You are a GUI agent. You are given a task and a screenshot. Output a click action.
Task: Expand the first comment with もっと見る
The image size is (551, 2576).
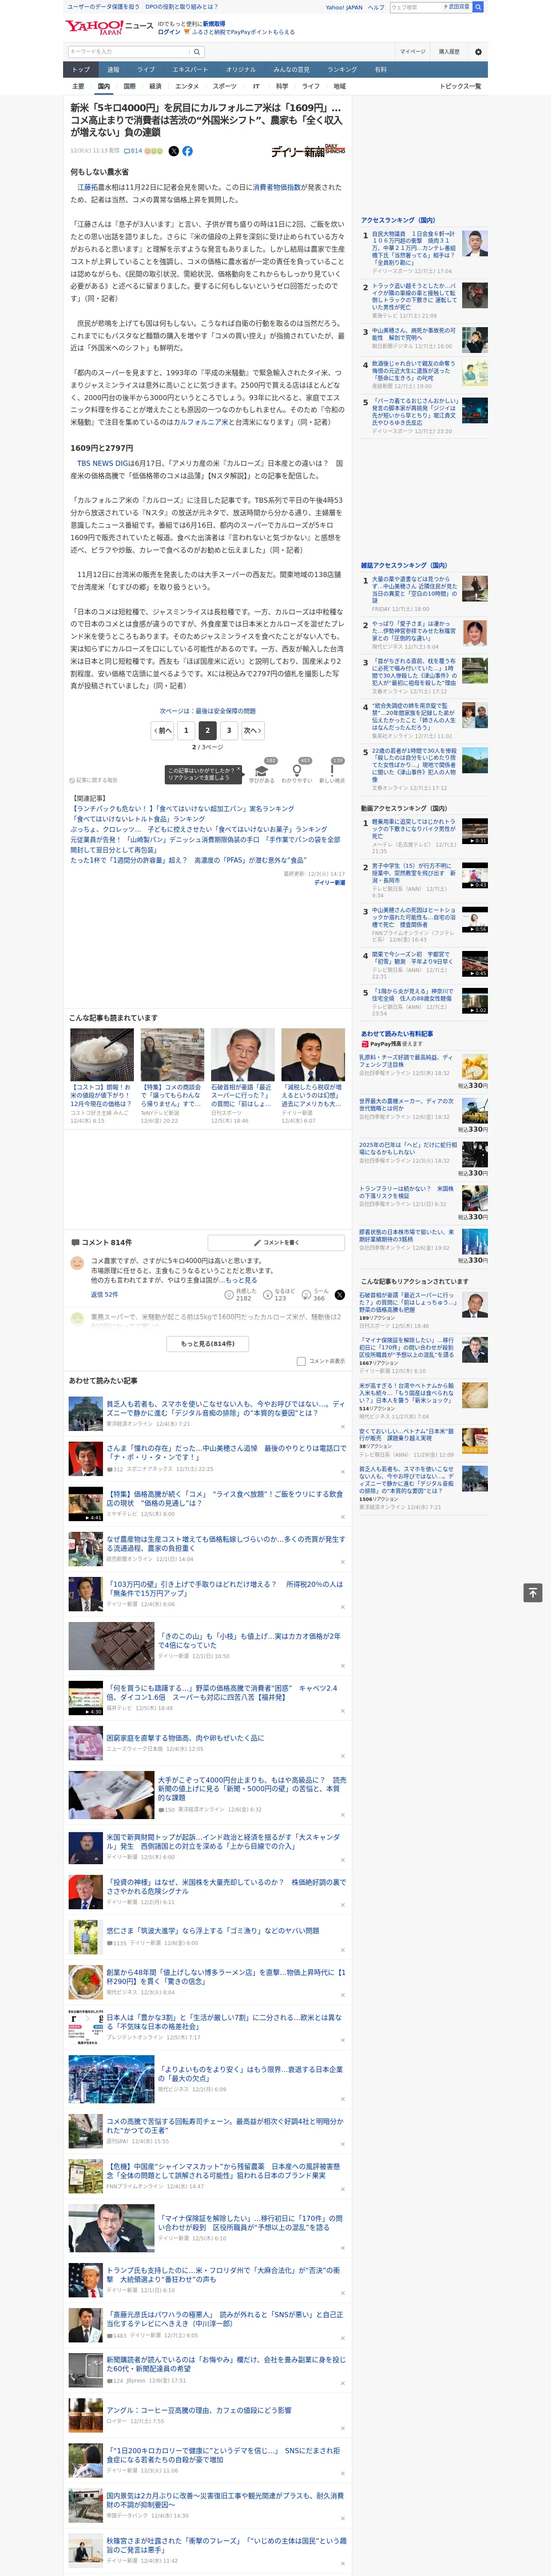point(241,1280)
